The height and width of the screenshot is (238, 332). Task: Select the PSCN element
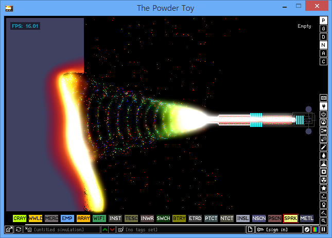pos(275,218)
